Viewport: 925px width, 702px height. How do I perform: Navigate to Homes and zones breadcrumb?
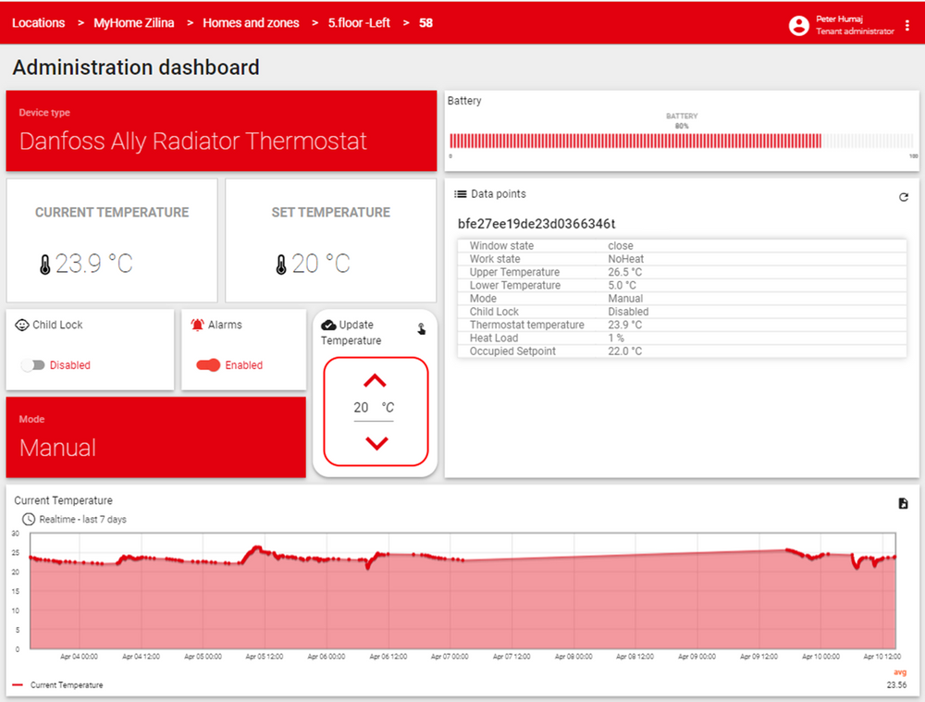(251, 22)
